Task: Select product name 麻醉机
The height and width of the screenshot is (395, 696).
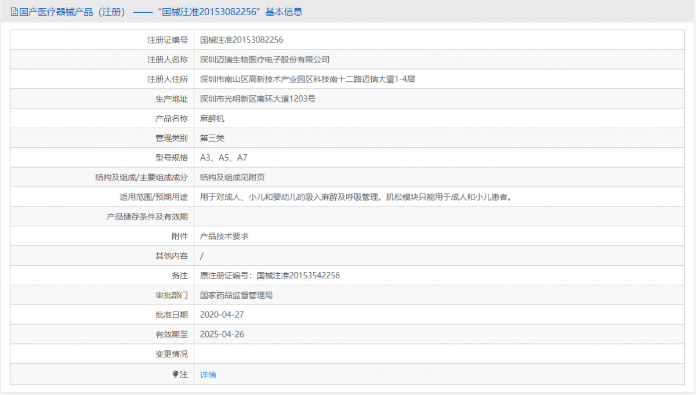Action: [212, 118]
